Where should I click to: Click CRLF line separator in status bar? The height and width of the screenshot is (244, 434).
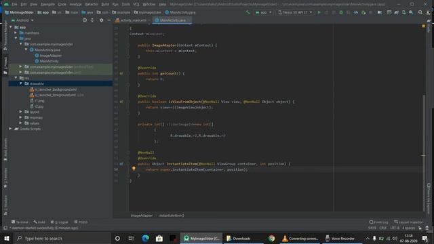(x=382, y=228)
